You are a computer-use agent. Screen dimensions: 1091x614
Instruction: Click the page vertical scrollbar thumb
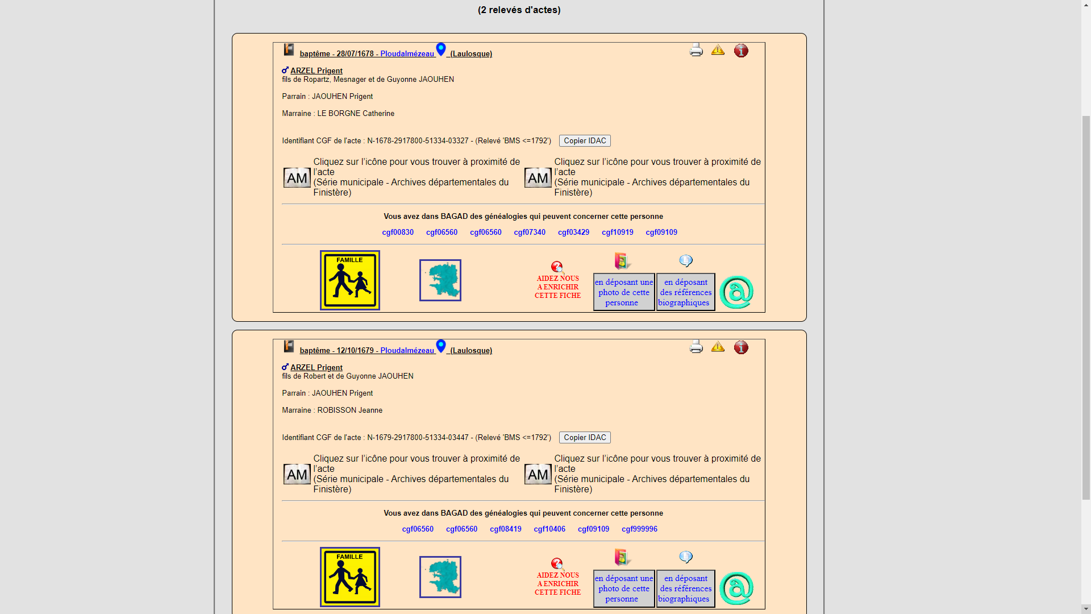click(x=1086, y=307)
